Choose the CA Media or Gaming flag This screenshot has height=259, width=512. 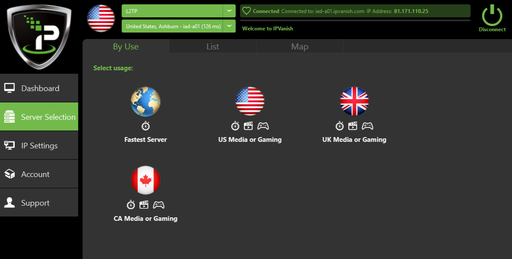[146, 180]
